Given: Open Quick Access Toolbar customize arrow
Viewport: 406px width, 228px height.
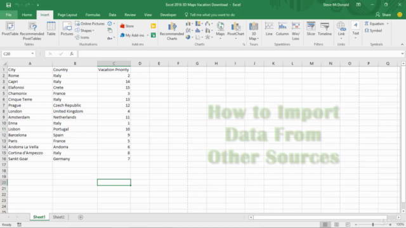Looking at the screenshot, I should [x=38, y=5].
